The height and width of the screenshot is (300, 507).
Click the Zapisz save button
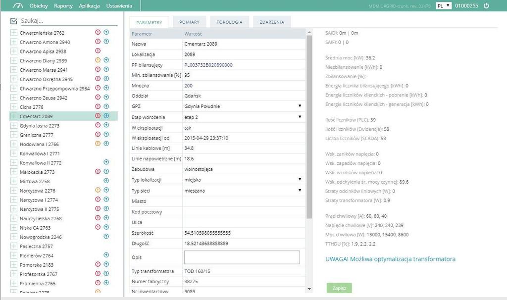point(339,288)
